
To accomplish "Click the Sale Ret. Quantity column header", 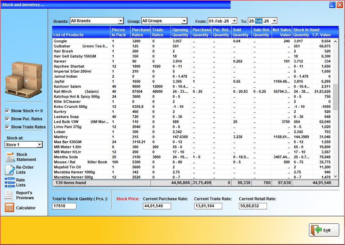I will [262, 32].
